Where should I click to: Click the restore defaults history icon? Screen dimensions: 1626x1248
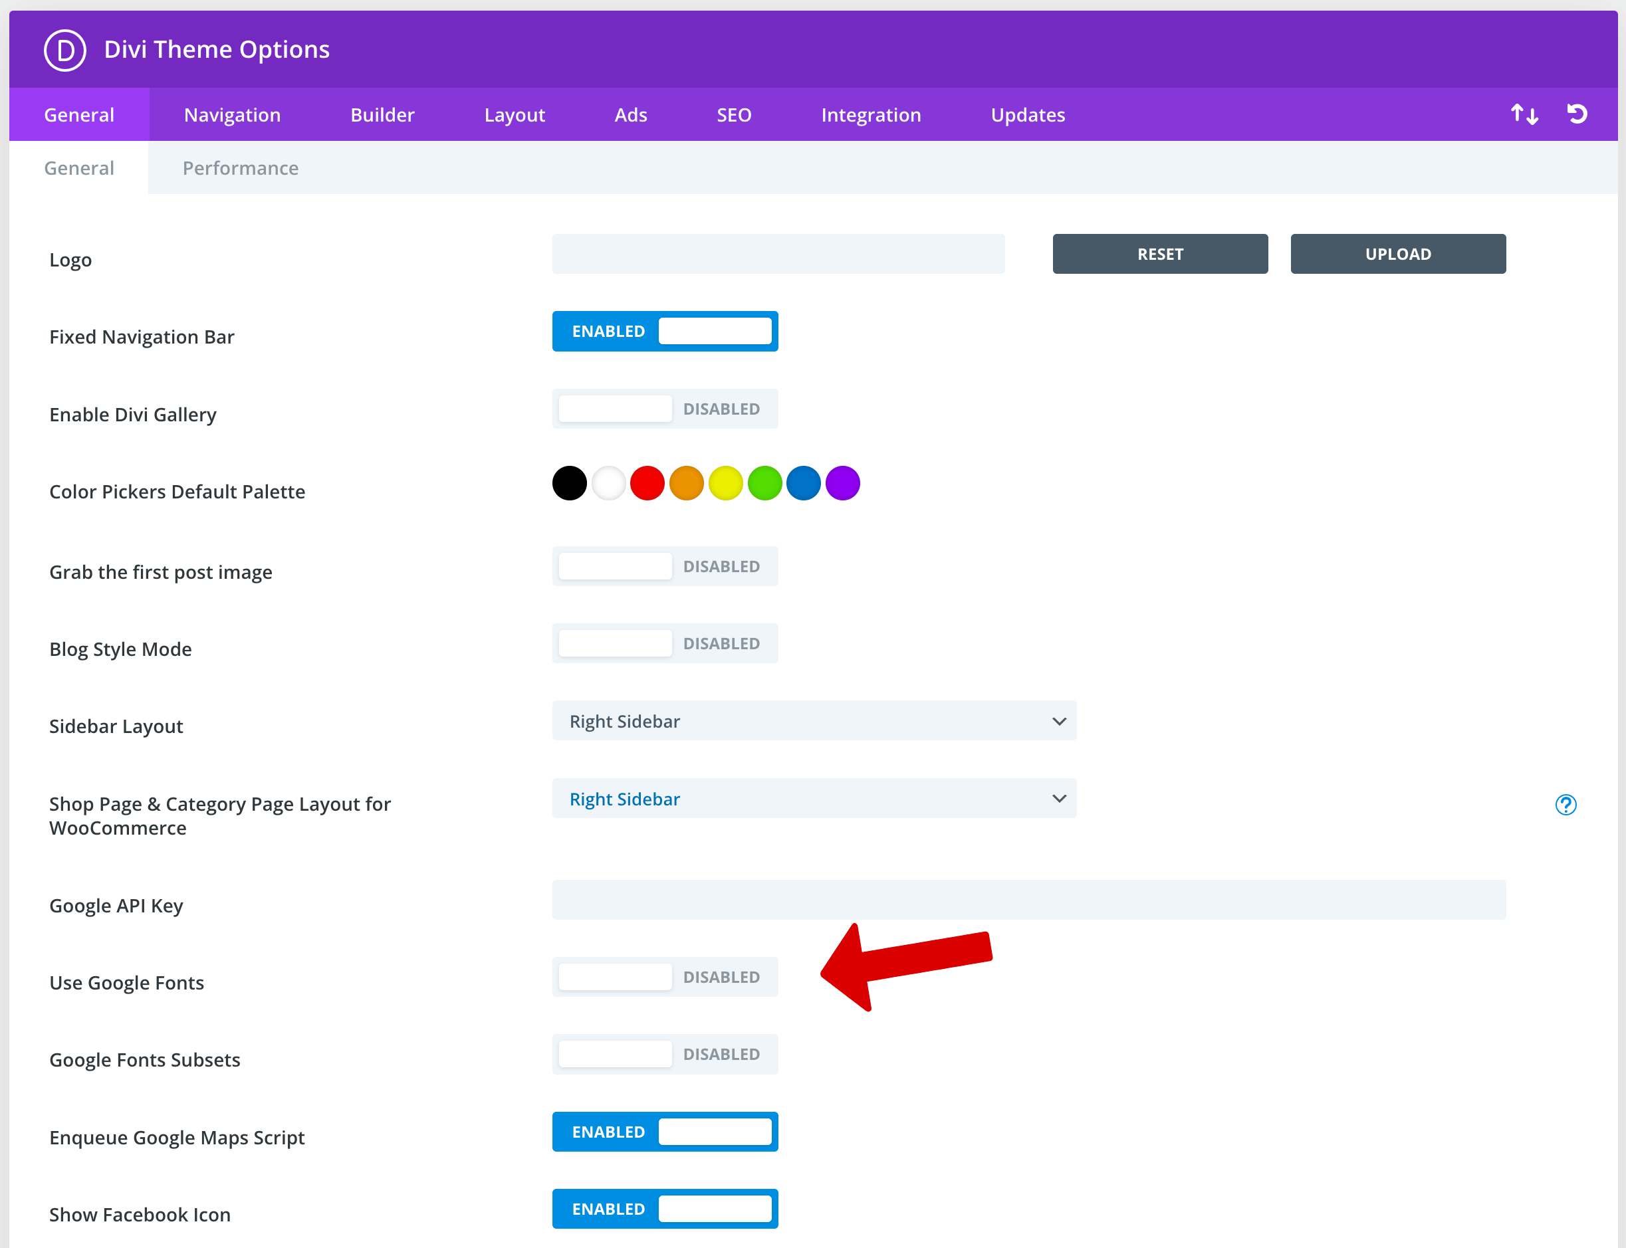[1577, 114]
